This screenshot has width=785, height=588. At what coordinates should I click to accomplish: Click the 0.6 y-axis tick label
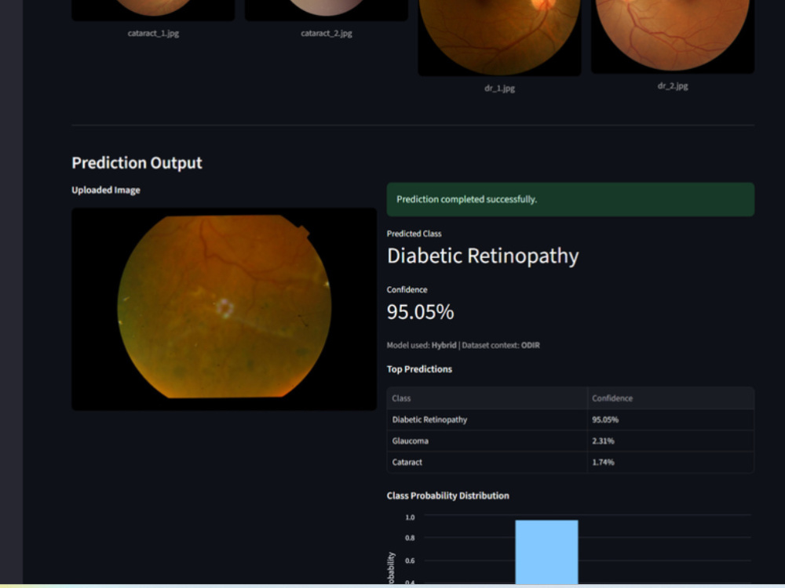pos(410,561)
